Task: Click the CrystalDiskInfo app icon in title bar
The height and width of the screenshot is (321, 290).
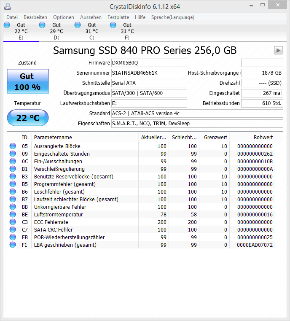Action: click(x=8, y=6)
